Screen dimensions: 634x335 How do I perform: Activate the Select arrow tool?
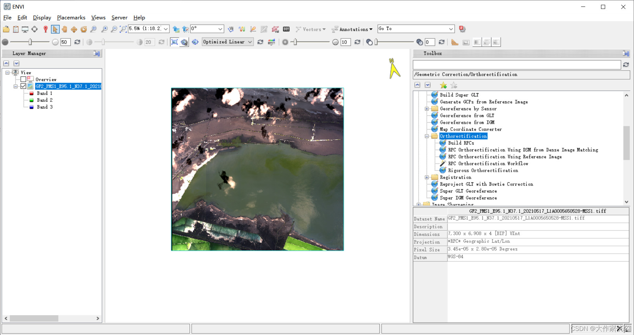coord(55,29)
